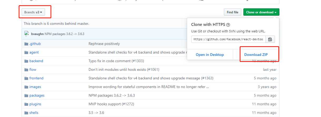This screenshot has height=117, width=321.
Task: Click the .github folder icon
Action: [x=26, y=44]
